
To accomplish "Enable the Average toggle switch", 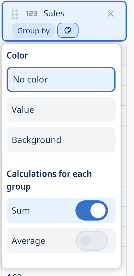I will [x=92, y=241].
